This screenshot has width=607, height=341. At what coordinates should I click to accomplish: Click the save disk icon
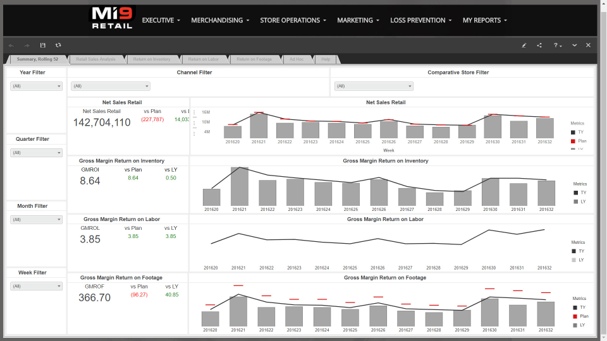tap(43, 45)
